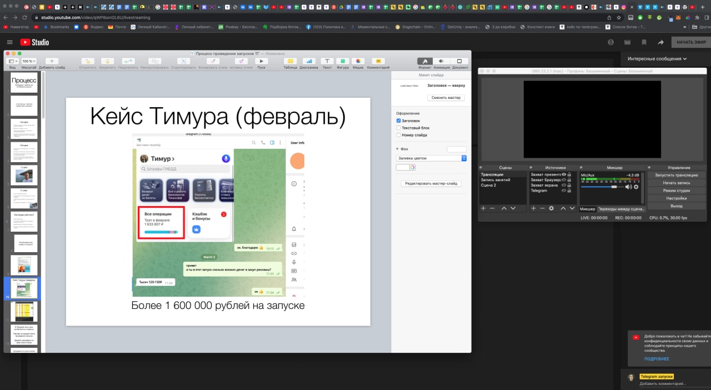The width and height of the screenshot is (711, 390).
Task: Click the Сгруппировать toolbar icon
Action: 183,61
